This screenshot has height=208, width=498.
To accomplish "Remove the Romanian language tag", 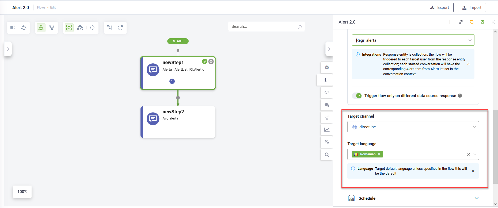I will (379, 154).
